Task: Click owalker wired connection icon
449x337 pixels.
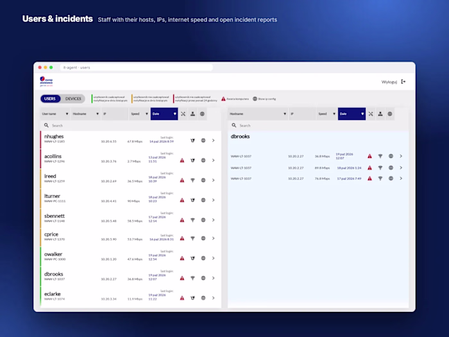Action: pyautogui.click(x=192, y=258)
